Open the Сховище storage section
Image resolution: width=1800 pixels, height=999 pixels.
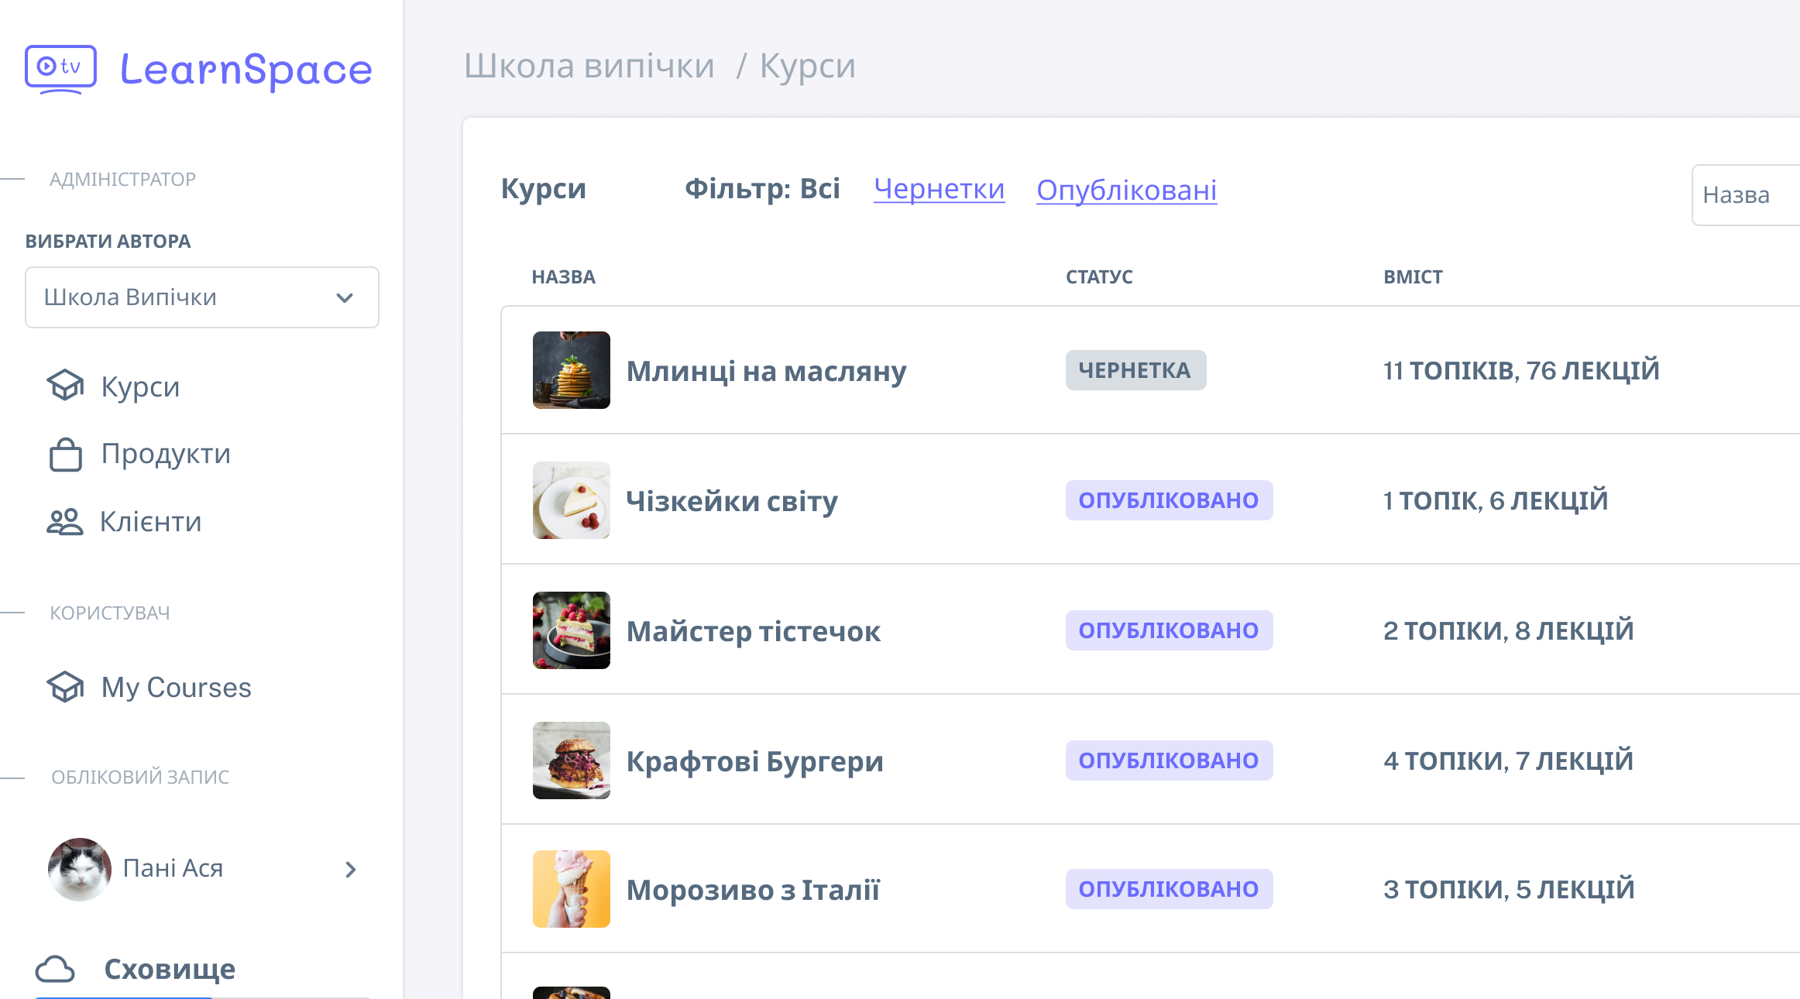click(170, 969)
